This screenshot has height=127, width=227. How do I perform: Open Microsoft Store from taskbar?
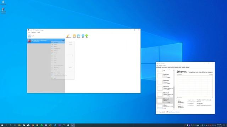pyautogui.click(x=24, y=125)
